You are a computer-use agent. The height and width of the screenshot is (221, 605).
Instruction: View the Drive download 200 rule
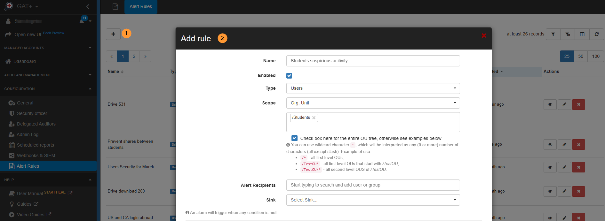point(550,191)
